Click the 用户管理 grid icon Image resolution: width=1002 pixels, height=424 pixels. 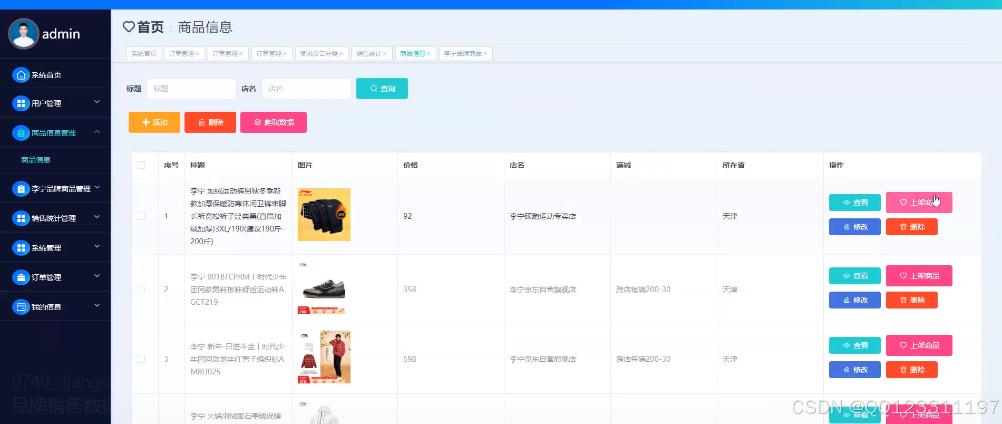point(21,103)
